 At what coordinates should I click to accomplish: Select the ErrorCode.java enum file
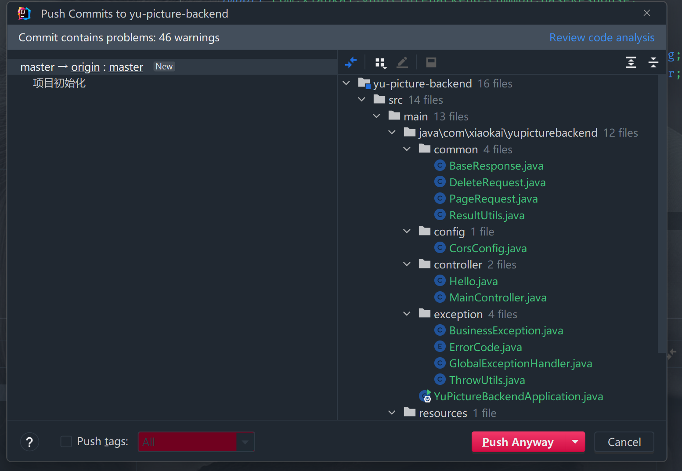485,347
